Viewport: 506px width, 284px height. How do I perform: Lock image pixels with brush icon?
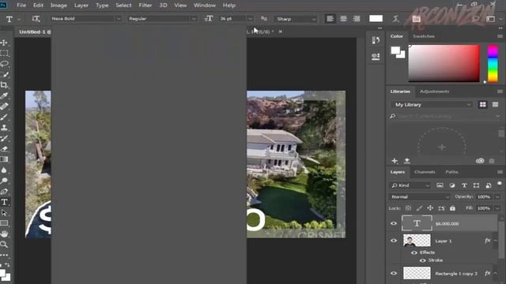point(419,208)
